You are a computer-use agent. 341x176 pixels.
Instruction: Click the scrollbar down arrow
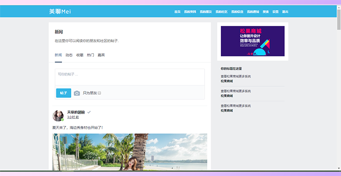339,168
